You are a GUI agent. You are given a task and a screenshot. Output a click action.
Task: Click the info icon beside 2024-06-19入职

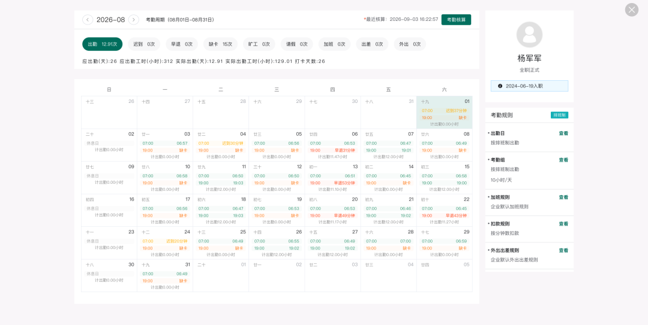pos(500,86)
